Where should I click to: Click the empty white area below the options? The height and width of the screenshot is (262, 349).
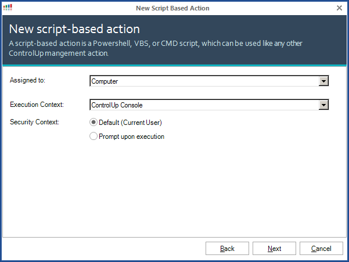(174, 192)
